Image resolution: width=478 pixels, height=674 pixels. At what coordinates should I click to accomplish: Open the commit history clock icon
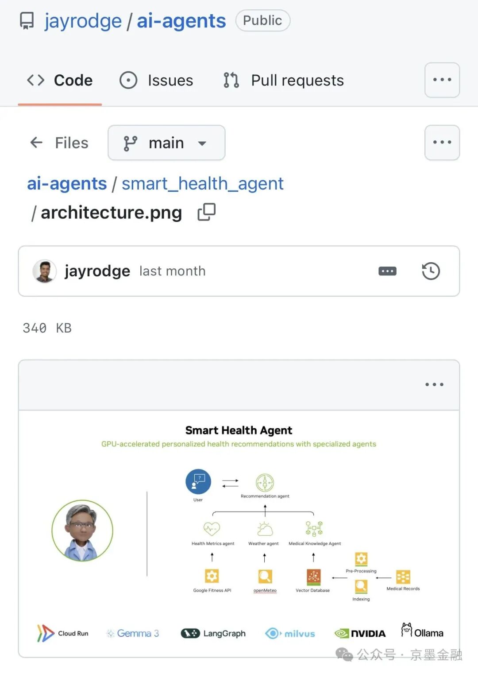tap(430, 271)
